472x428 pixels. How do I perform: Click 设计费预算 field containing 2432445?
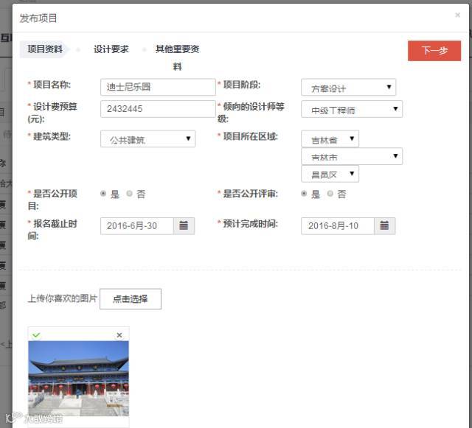point(158,109)
